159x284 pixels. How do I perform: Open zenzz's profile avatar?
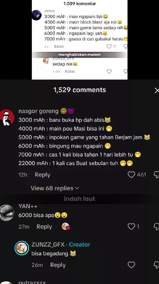37,15
